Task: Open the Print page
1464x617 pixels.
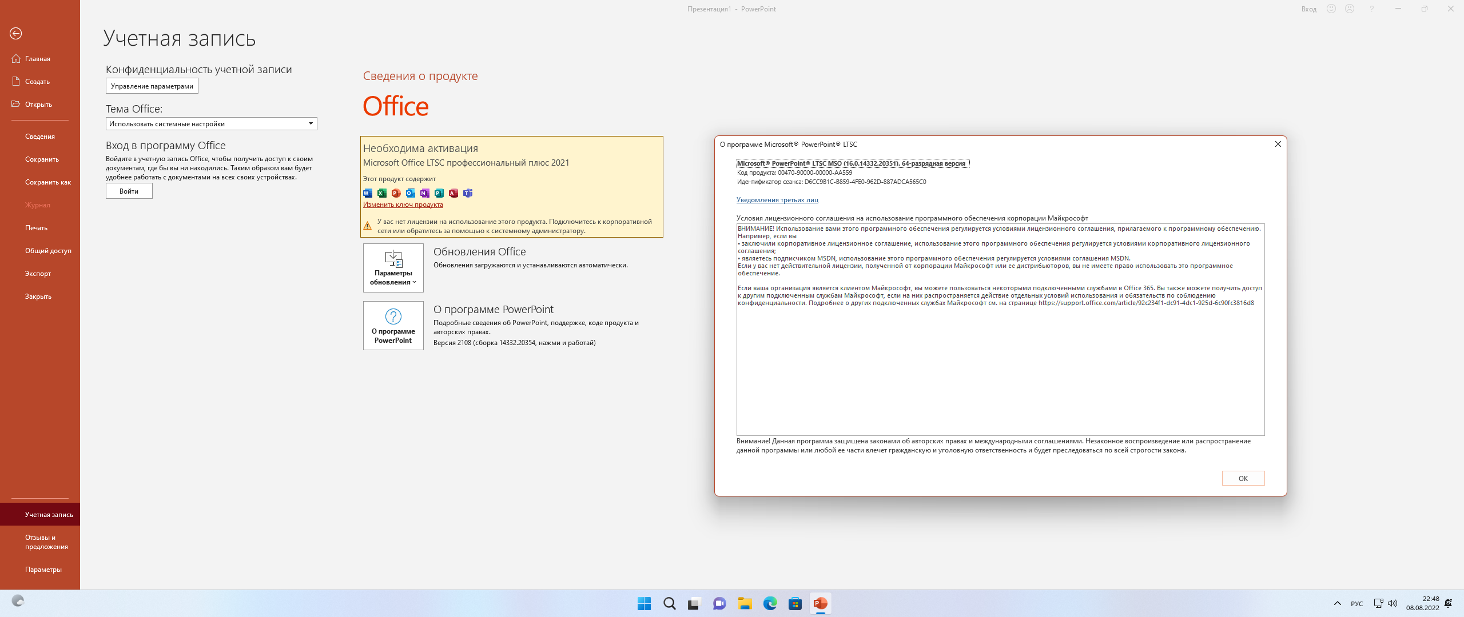Action: 40,228
